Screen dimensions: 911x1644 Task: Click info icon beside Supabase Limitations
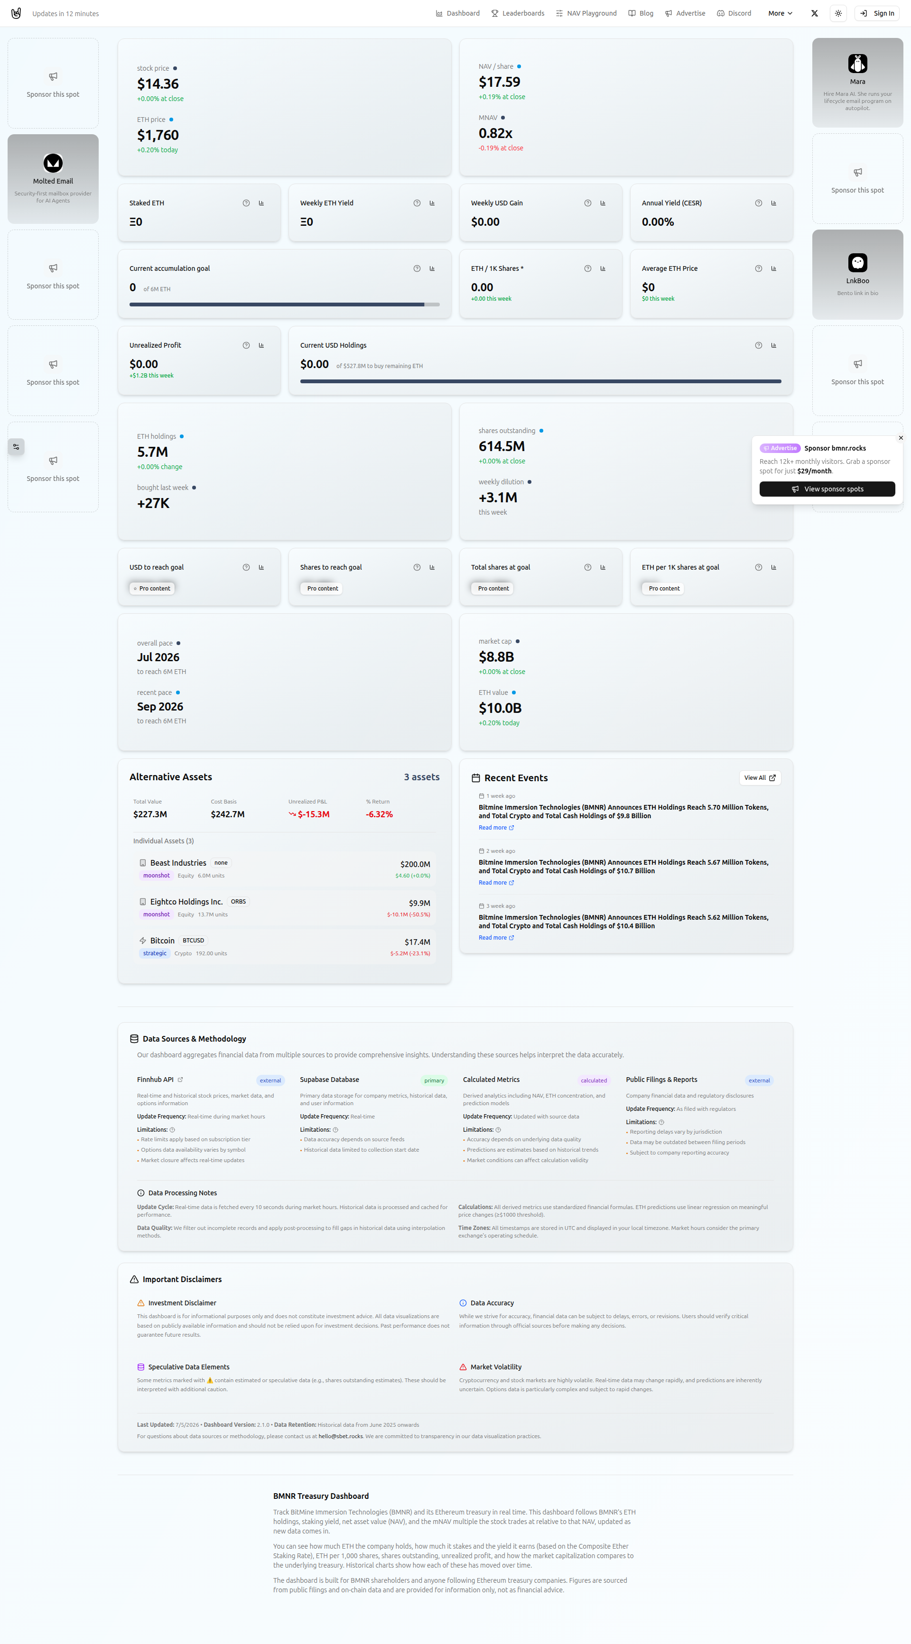pyautogui.click(x=336, y=1130)
